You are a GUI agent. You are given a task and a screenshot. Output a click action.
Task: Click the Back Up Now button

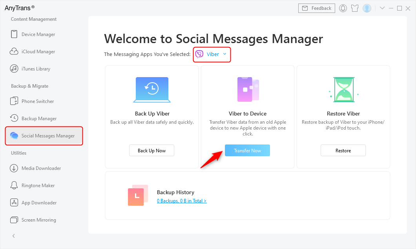coord(152,150)
